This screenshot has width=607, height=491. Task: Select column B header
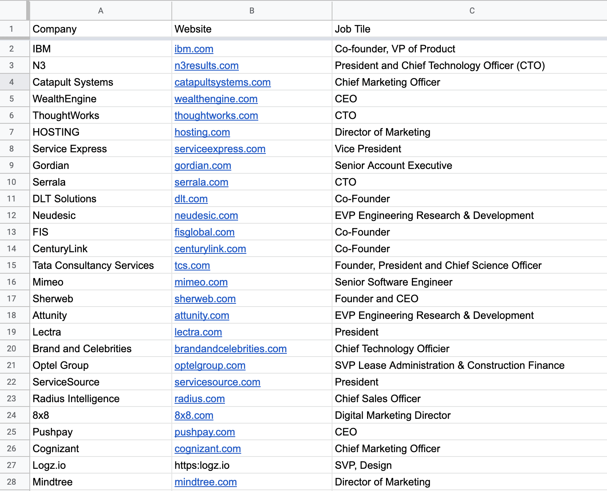pyautogui.click(x=252, y=11)
